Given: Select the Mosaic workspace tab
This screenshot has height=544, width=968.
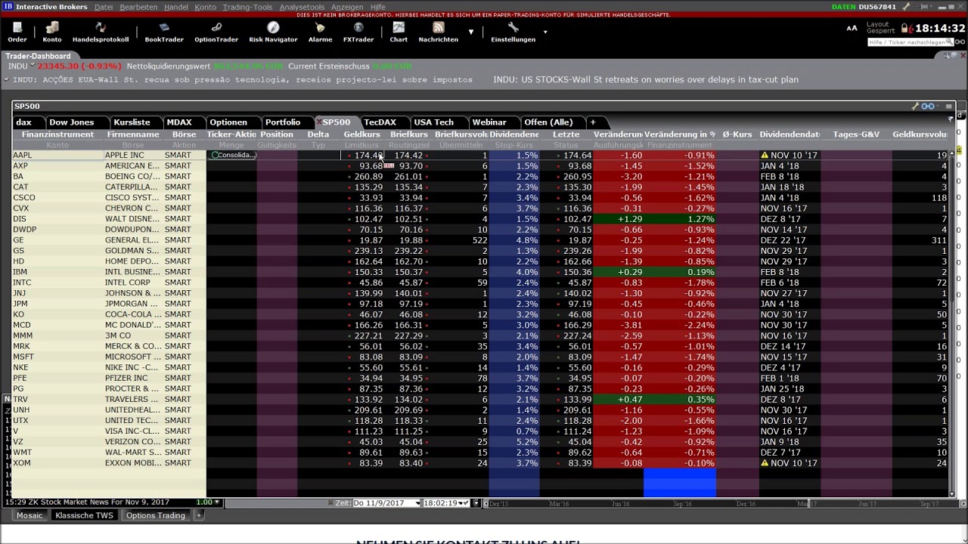Looking at the screenshot, I should point(29,515).
